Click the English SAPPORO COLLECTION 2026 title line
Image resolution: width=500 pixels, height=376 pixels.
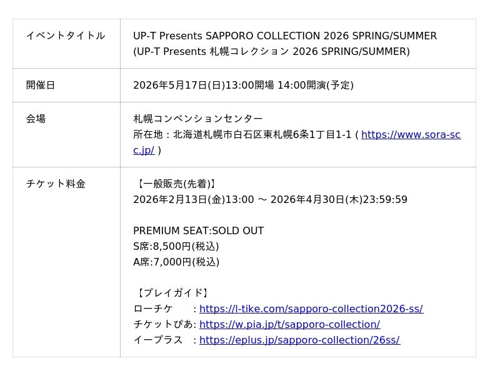285,36
